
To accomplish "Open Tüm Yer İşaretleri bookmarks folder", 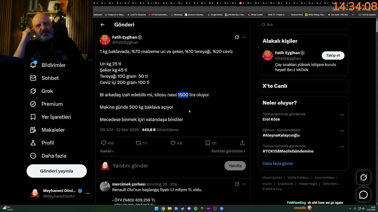I will (367, 14).
